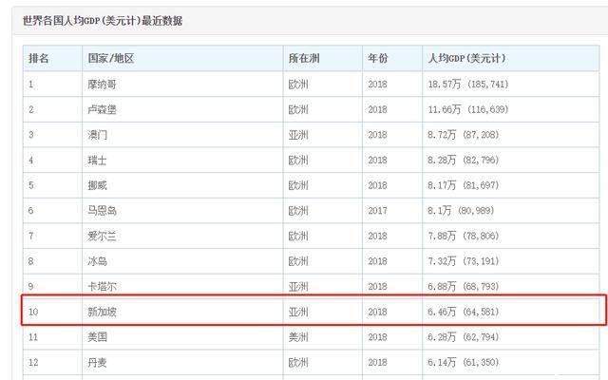
Task: Open the 卡塔尔 entry
Action: pos(103,286)
